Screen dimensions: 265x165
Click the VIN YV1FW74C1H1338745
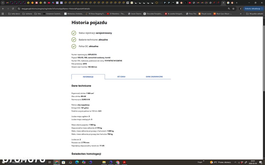(x=113, y=61)
